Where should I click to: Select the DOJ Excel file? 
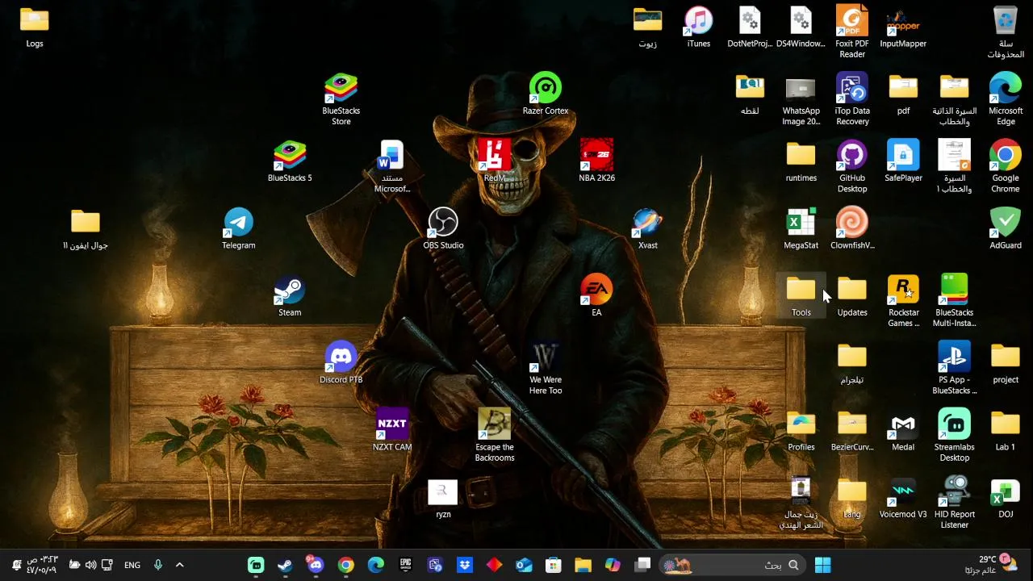[1006, 498]
